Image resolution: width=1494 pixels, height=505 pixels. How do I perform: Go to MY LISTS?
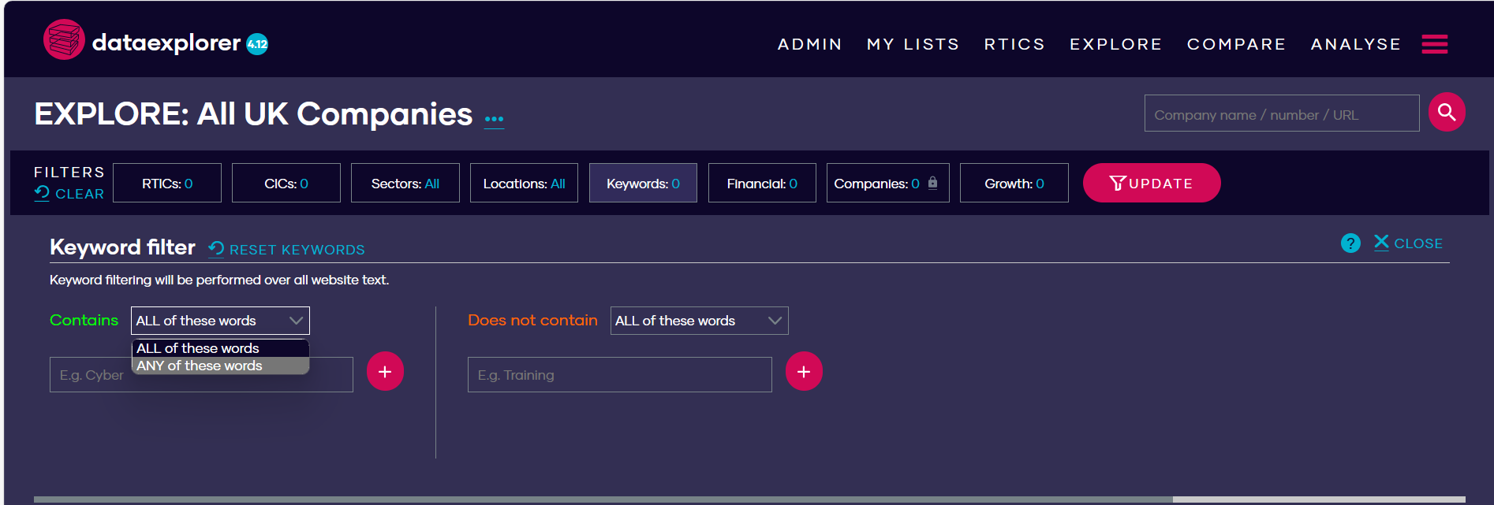pyautogui.click(x=913, y=44)
